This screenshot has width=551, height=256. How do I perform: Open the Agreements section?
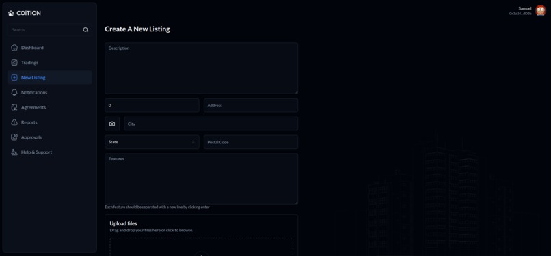49,107
